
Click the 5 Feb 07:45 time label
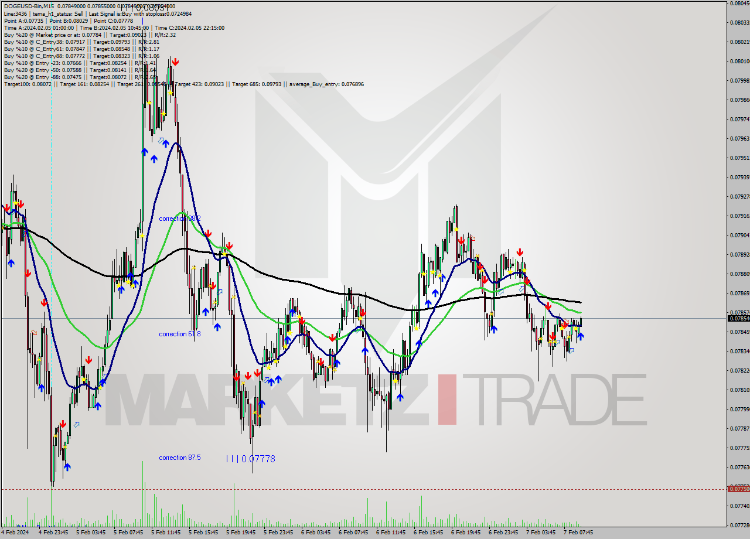128,533
